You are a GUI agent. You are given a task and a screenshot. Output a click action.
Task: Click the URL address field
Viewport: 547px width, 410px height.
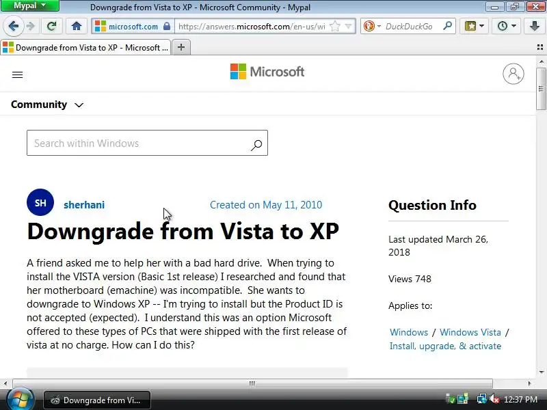pyautogui.click(x=252, y=27)
